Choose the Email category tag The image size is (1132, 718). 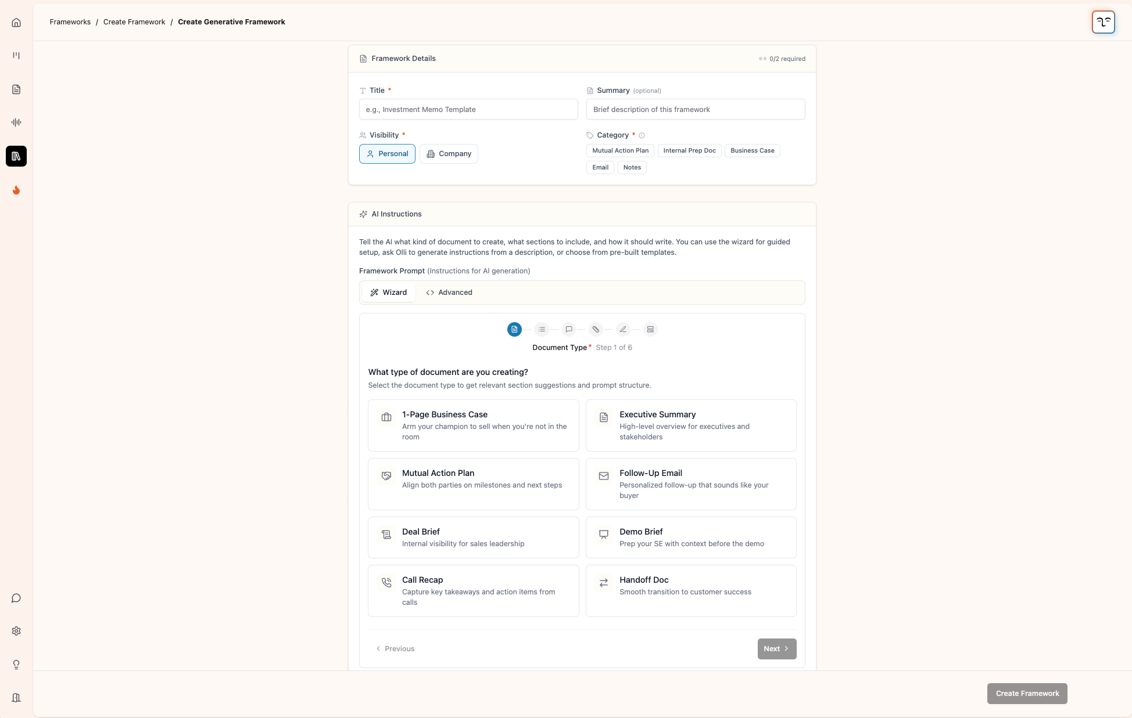(600, 167)
